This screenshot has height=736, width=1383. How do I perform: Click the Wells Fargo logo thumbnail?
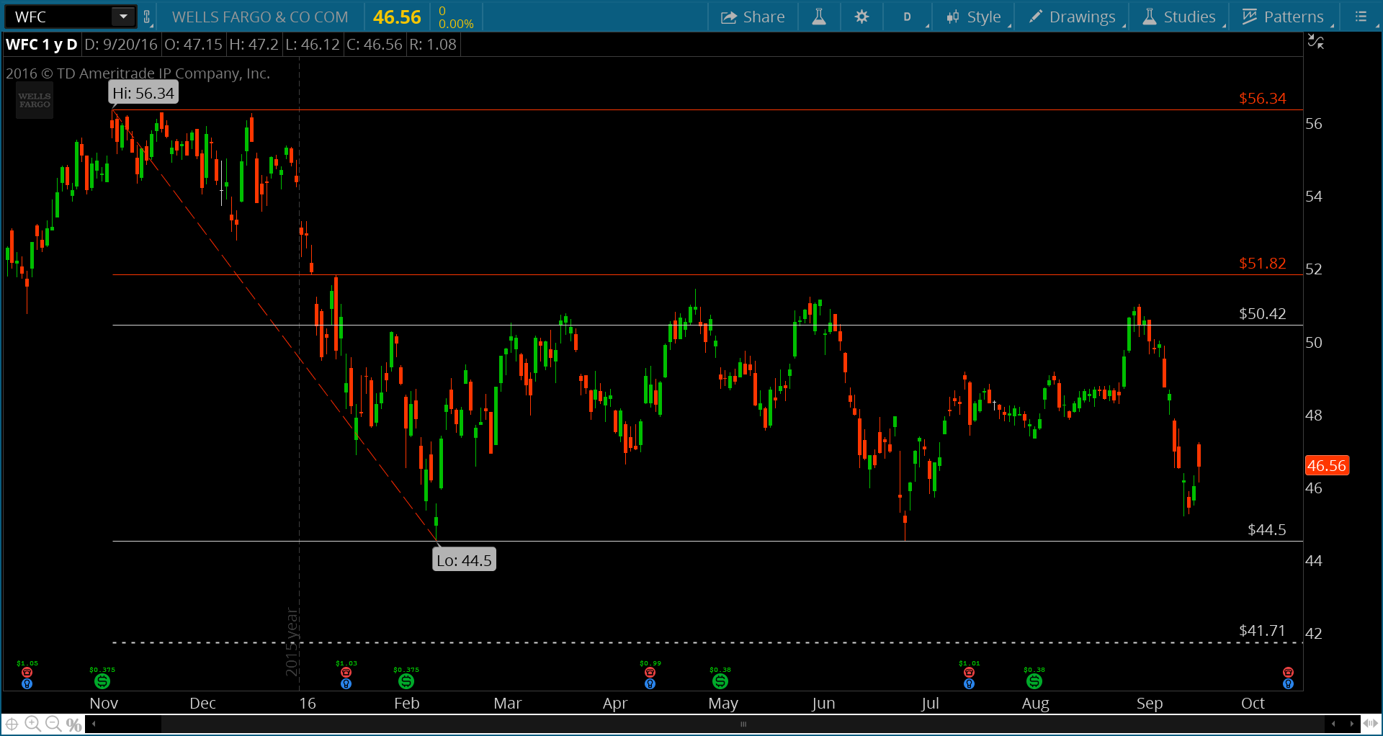[35, 100]
